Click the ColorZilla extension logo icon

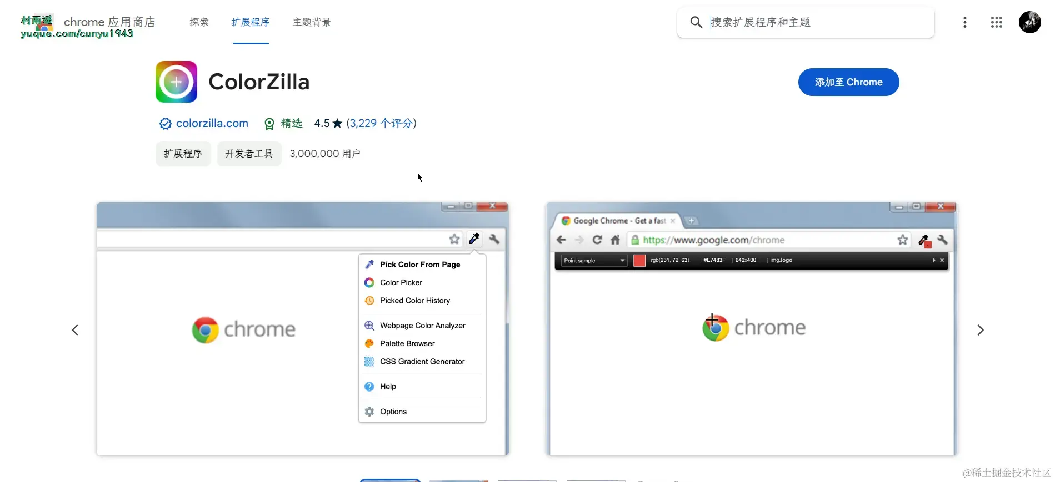[x=176, y=82]
